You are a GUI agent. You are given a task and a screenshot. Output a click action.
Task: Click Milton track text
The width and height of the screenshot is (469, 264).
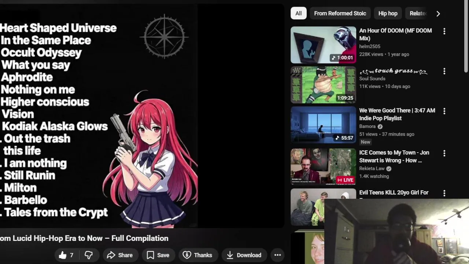point(20,188)
